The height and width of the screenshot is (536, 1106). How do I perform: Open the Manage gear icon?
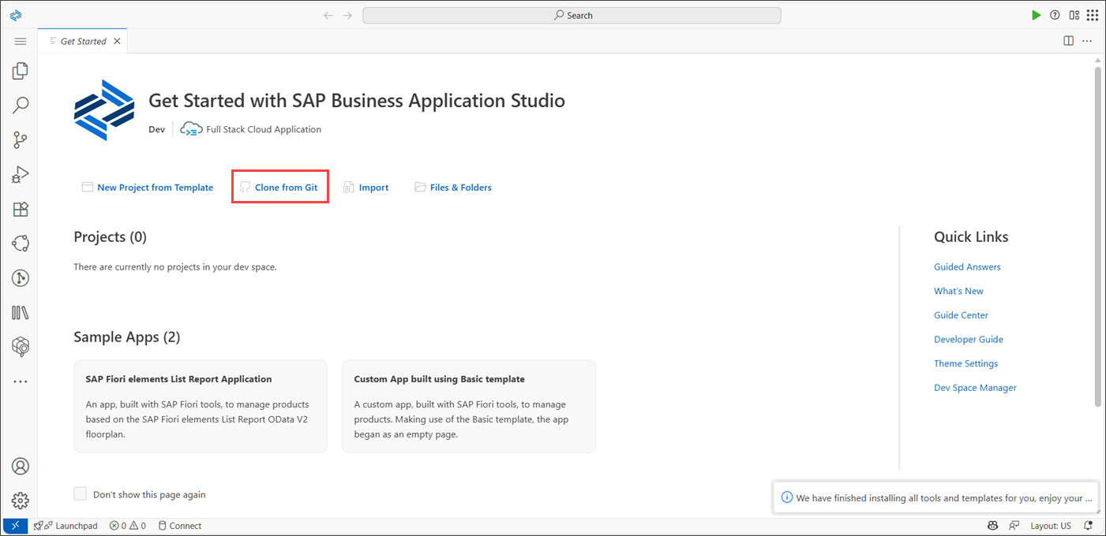point(21,501)
